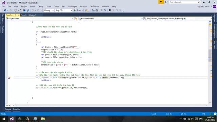217x122 pixels.
Task: Select the Form1.cs code tab
Action: click(x=9, y=15)
